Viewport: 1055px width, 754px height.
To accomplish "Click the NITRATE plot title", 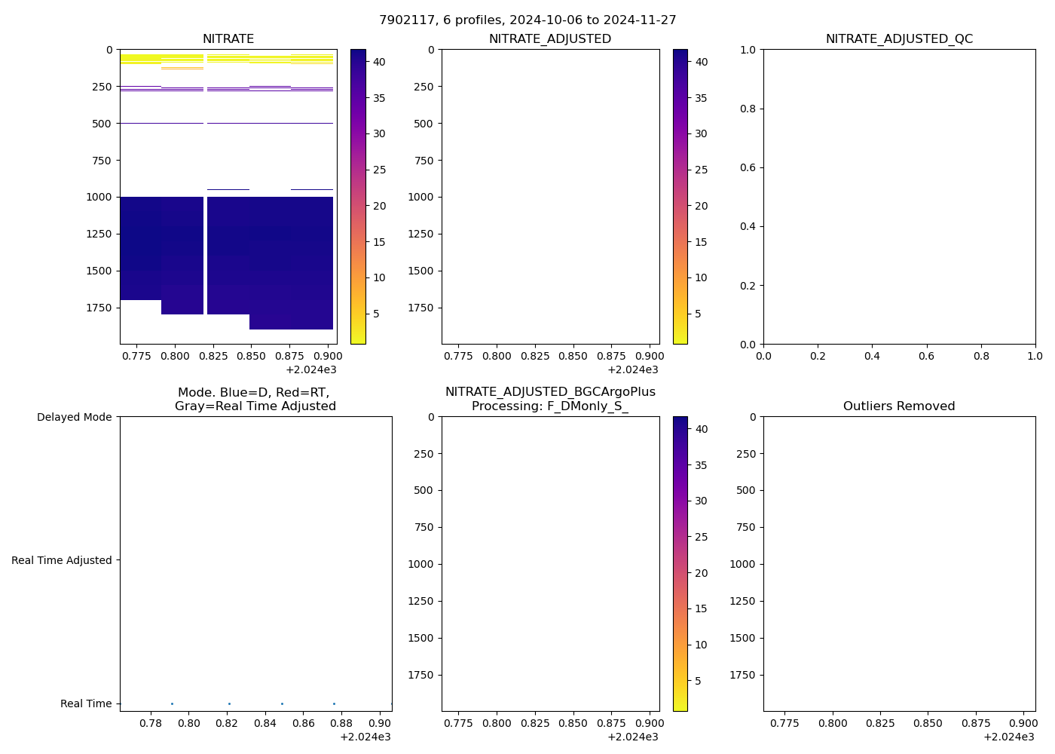I will coord(228,39).
